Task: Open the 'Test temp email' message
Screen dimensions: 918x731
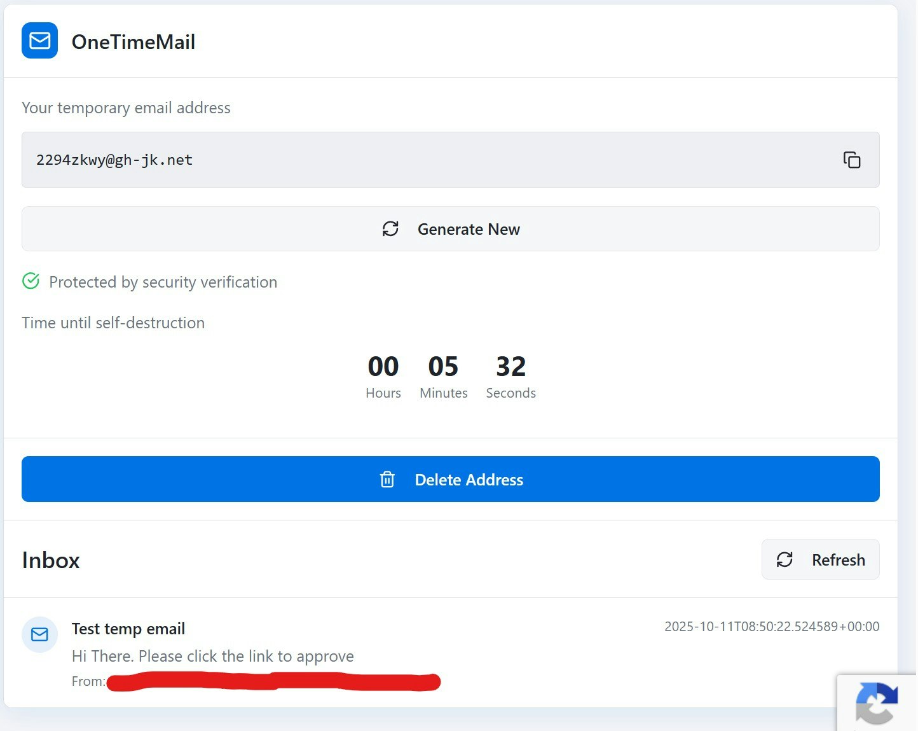Action: pyautogui.click(x=451, y=653)
